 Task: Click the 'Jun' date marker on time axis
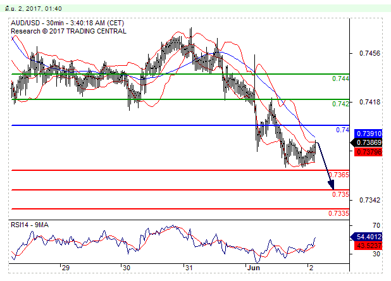click(x=254, y=268)
